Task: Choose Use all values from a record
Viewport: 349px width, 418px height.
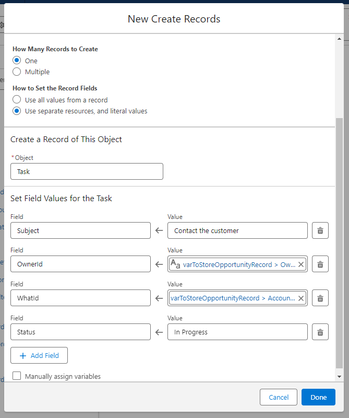Action: 17,100
